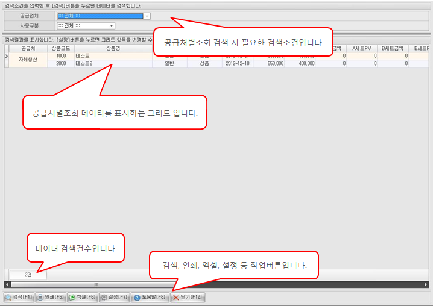Viewport: 433px width, 306px height.
Task: Sort by 공급처 column header
Action: coord(28,48)
